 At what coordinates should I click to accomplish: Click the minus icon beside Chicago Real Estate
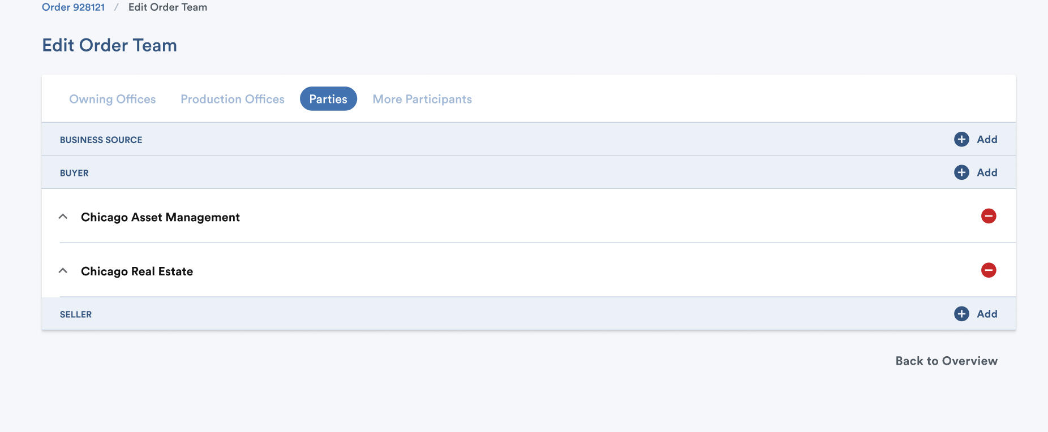pos(989,270)
